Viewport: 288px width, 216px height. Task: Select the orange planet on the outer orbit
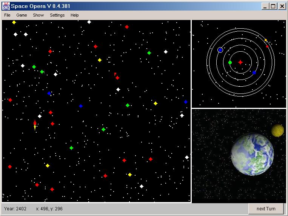[x=266, y=40]
